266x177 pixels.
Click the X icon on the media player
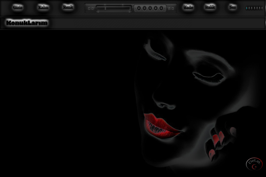tap(173, 9)
